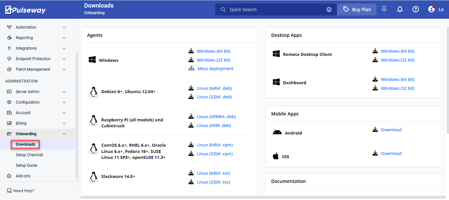Select Setup Guide menu item
The height and width of the screenshot is (200, 449).
26,165
